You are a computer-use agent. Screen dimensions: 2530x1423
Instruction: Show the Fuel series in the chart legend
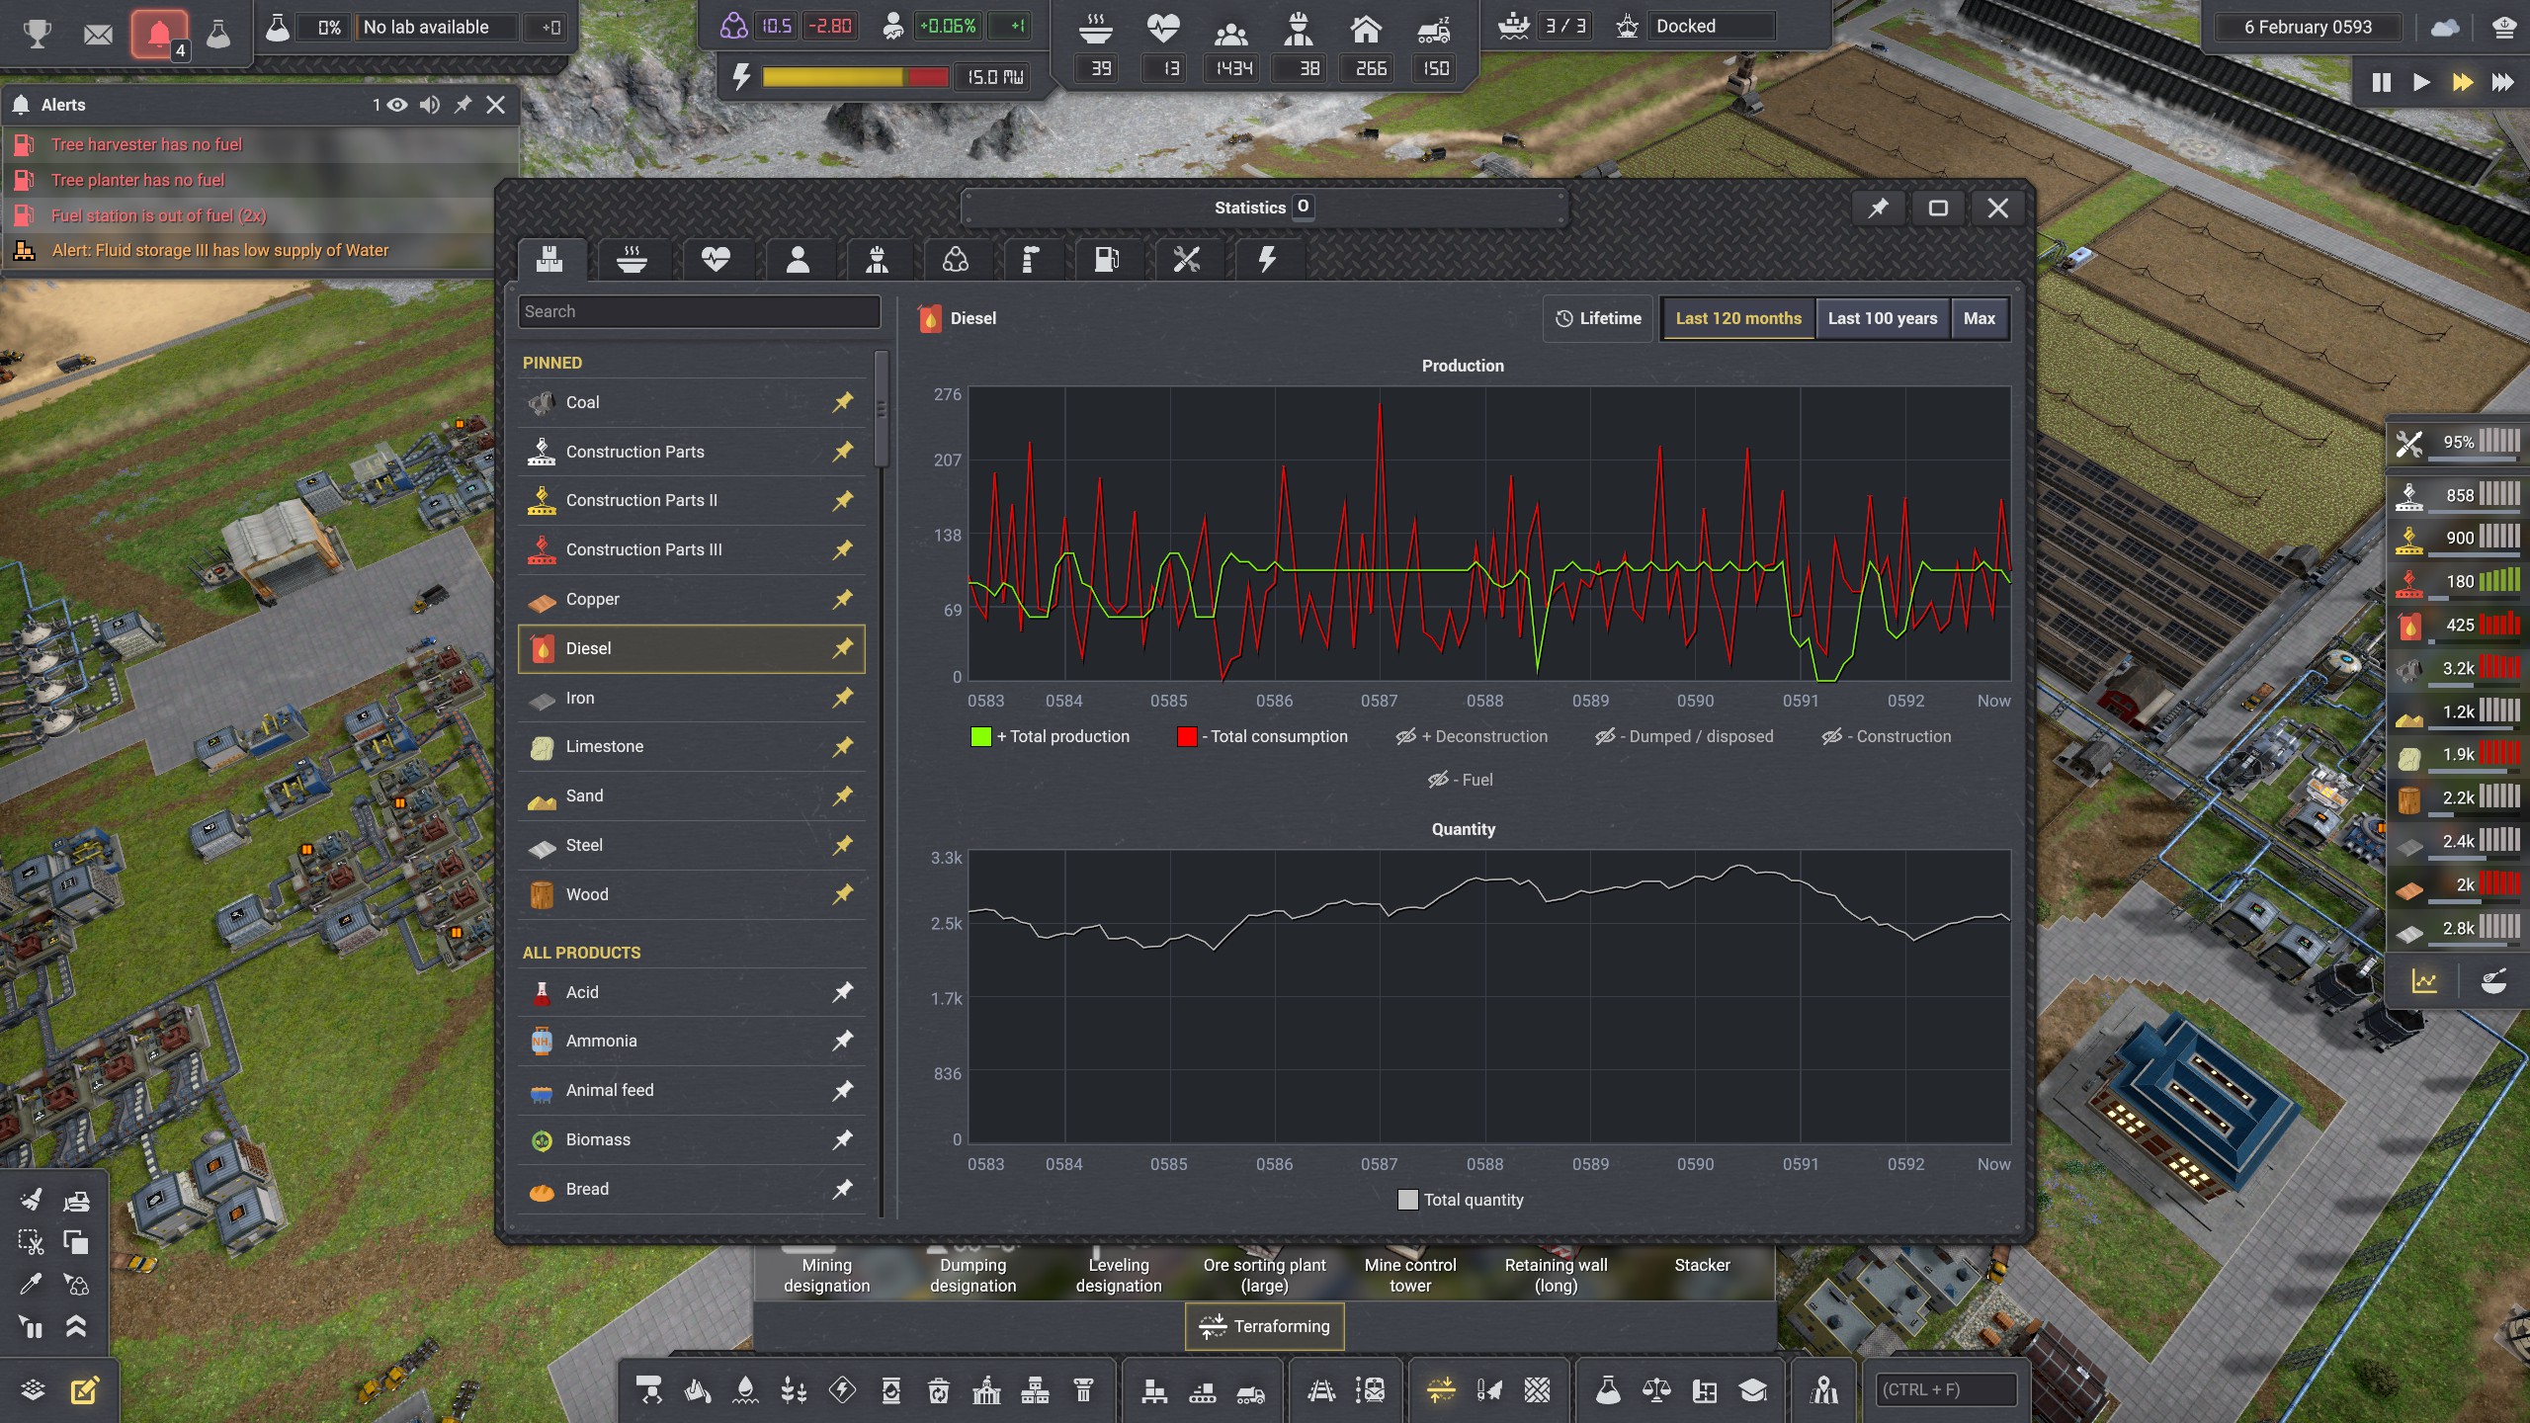[1438, 780]
